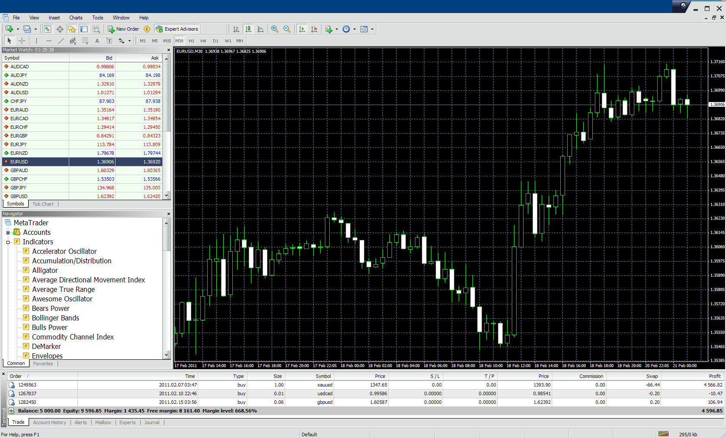Select order 1249563 xauusd row

366,385
